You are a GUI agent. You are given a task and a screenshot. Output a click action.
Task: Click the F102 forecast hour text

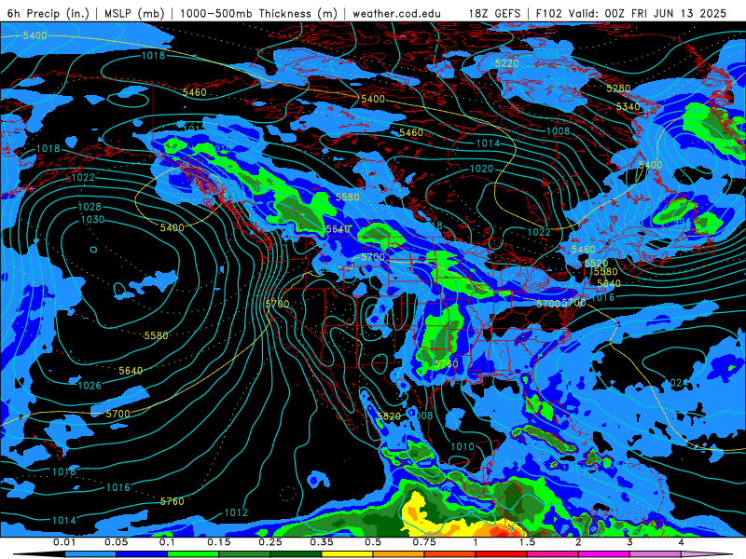coord(548,13)
